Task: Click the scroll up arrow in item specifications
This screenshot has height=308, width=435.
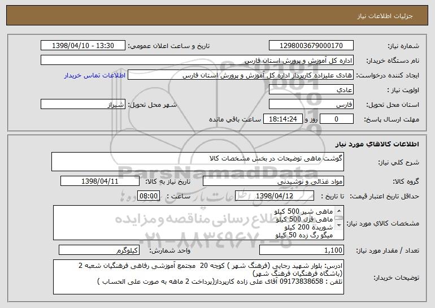Action: click(x=339, y=211)
